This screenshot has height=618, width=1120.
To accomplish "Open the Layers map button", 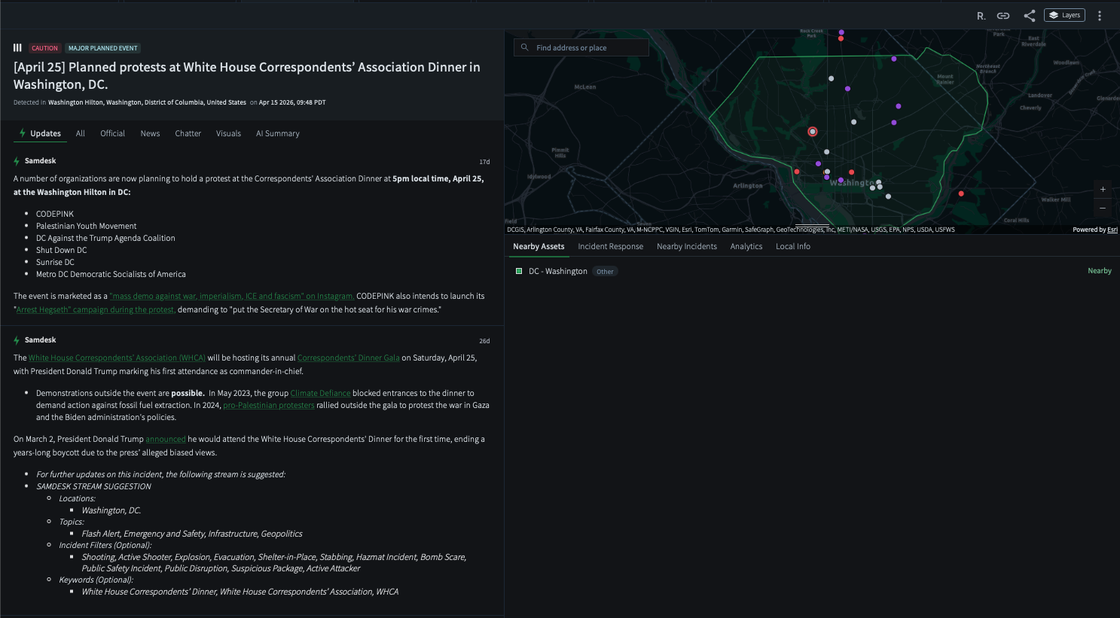I will 1064,15.
